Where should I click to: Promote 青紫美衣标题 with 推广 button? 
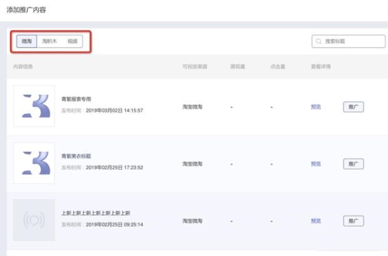(353, 164)
